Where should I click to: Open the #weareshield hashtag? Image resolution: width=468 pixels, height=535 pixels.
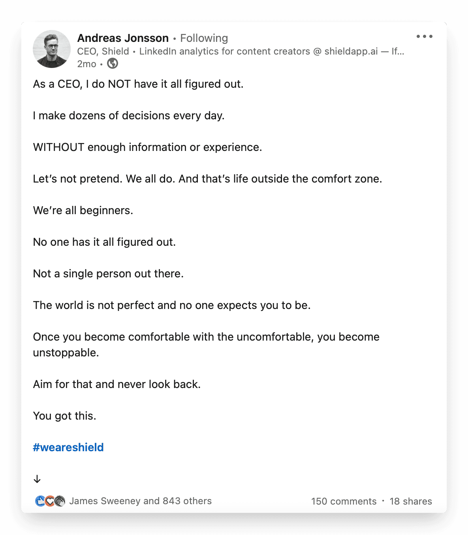(x=68, y=447)
